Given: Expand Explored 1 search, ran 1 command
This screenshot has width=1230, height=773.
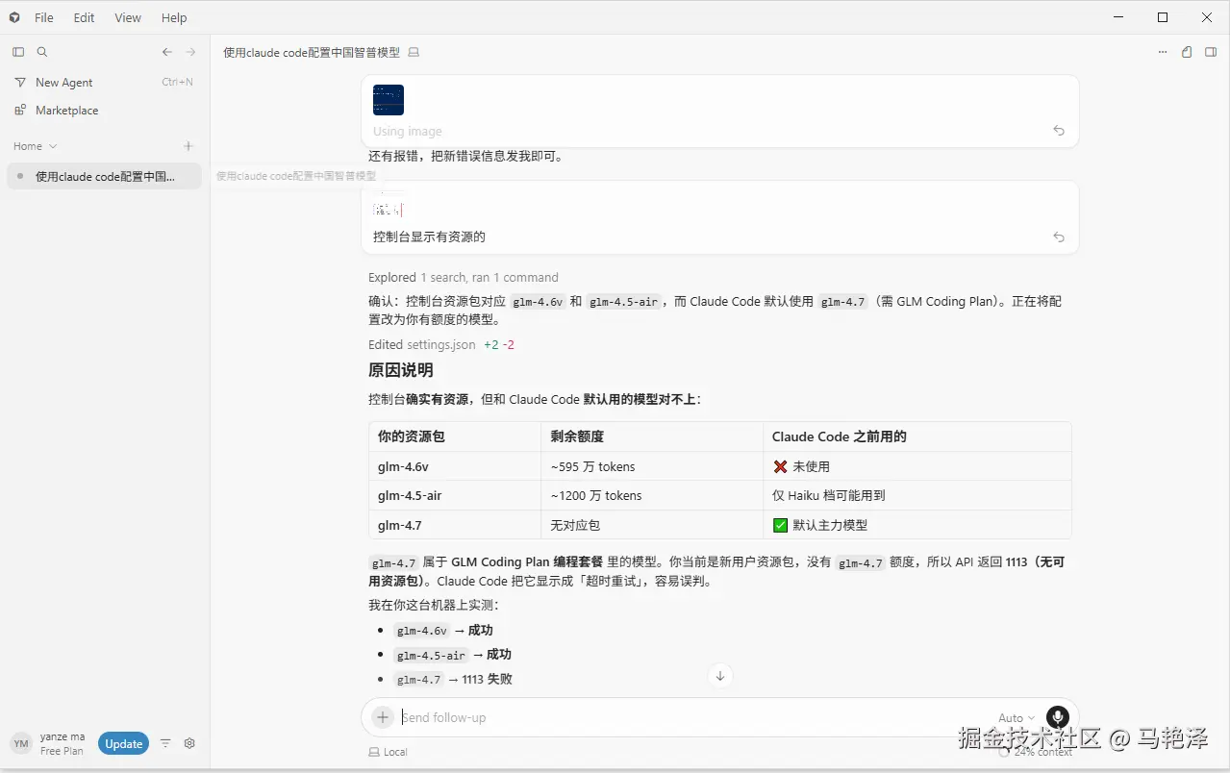Looking at the screenshot, I should click(464, 277).
